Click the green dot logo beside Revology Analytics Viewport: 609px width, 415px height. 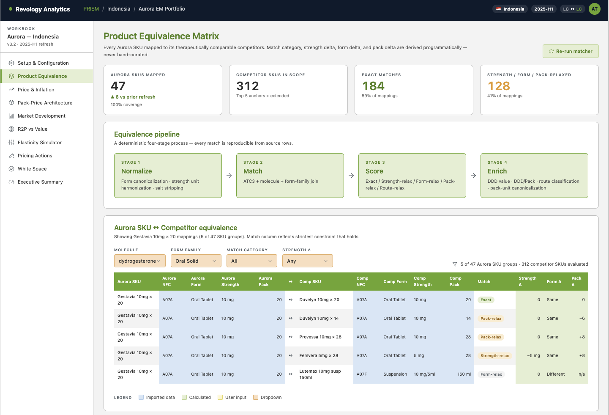(x=11, y=9)
